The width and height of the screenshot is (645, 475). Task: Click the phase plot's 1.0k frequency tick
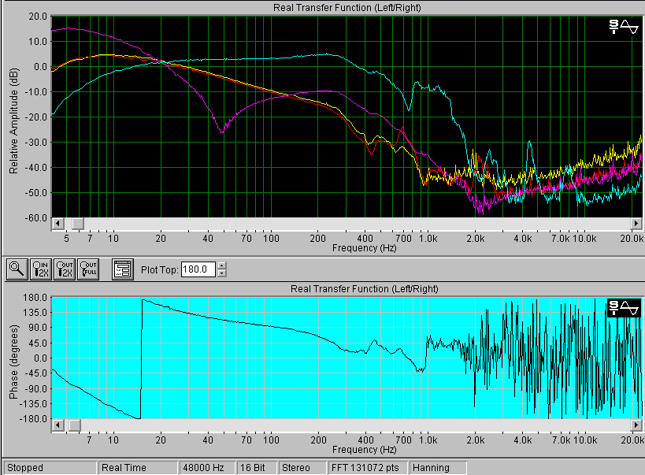click(428, 440)
